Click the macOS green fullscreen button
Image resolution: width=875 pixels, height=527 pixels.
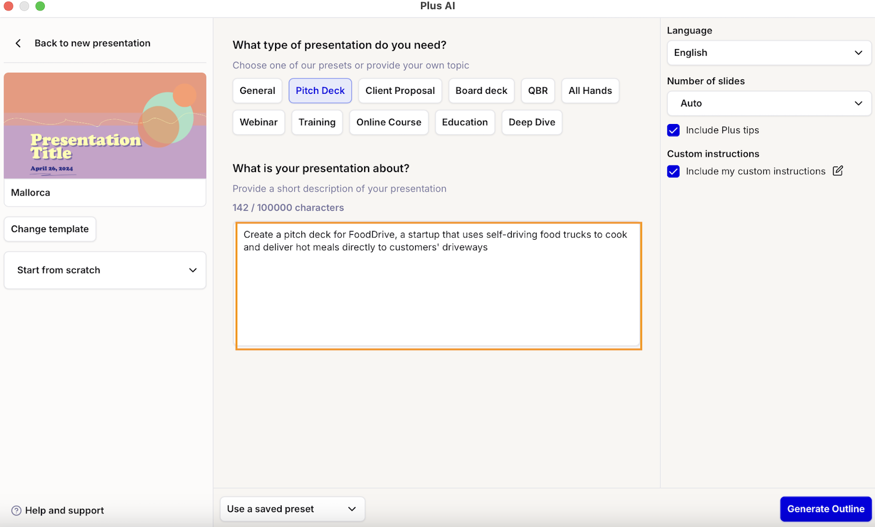(40, 6)
